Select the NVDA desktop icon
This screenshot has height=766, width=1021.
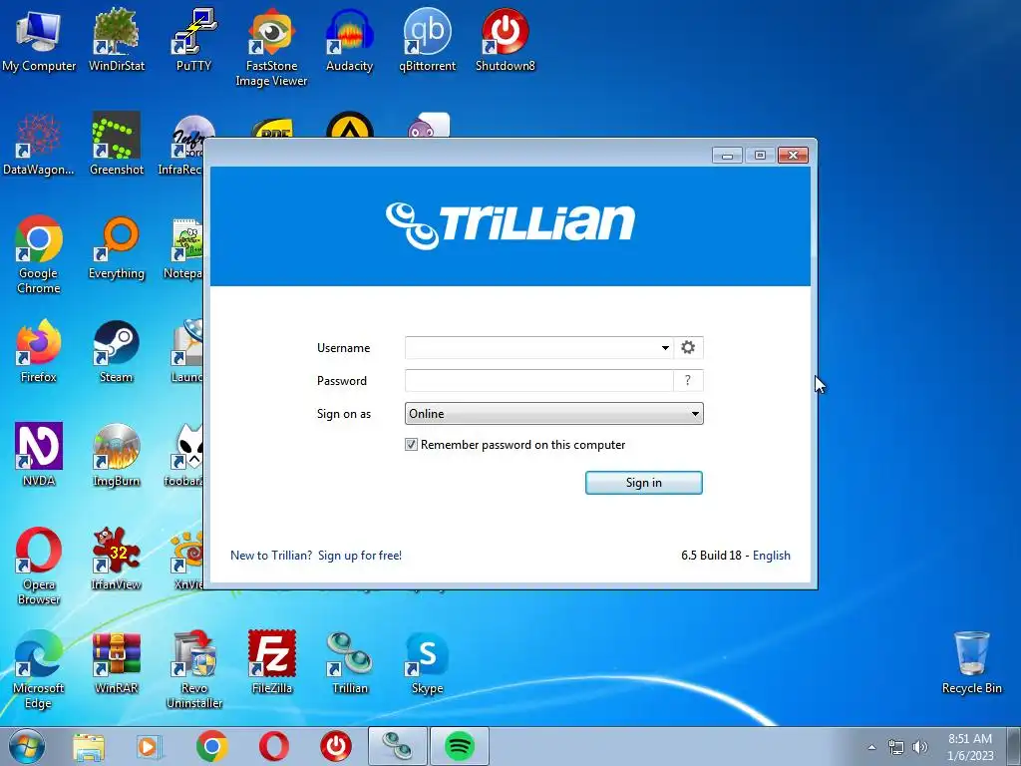[x=39, y=455]
